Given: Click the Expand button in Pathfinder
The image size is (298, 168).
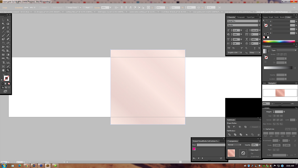Looking at the screenshot, I should [255, 127].
